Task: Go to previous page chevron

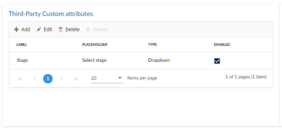Action: click(x=34, y=78)
